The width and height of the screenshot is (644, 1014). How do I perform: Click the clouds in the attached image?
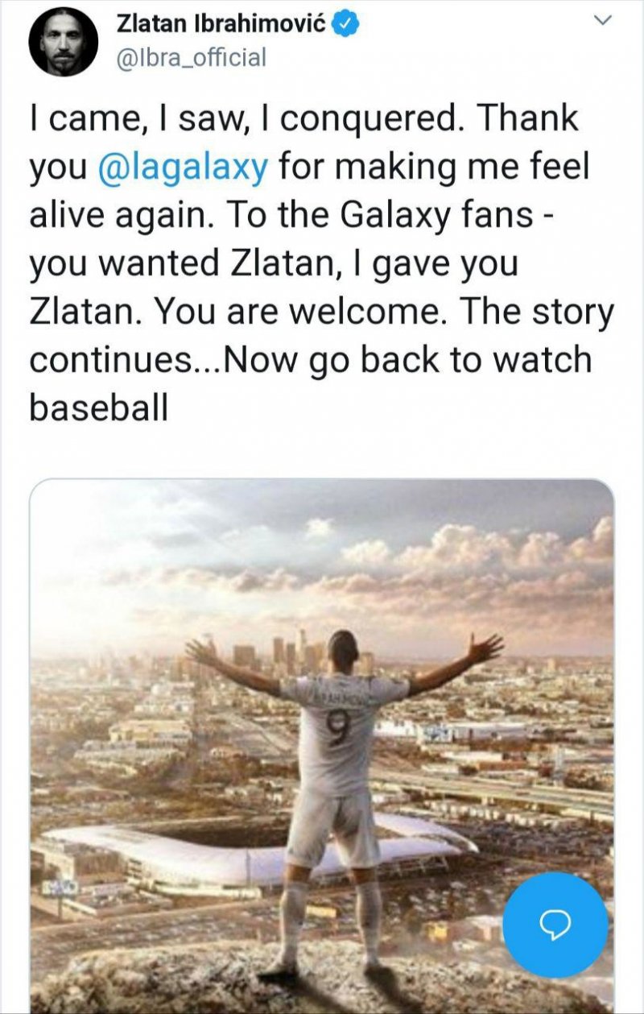pos(483,556)
